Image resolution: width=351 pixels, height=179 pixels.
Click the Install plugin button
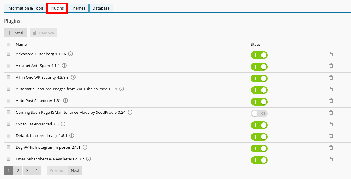[16, 33]
